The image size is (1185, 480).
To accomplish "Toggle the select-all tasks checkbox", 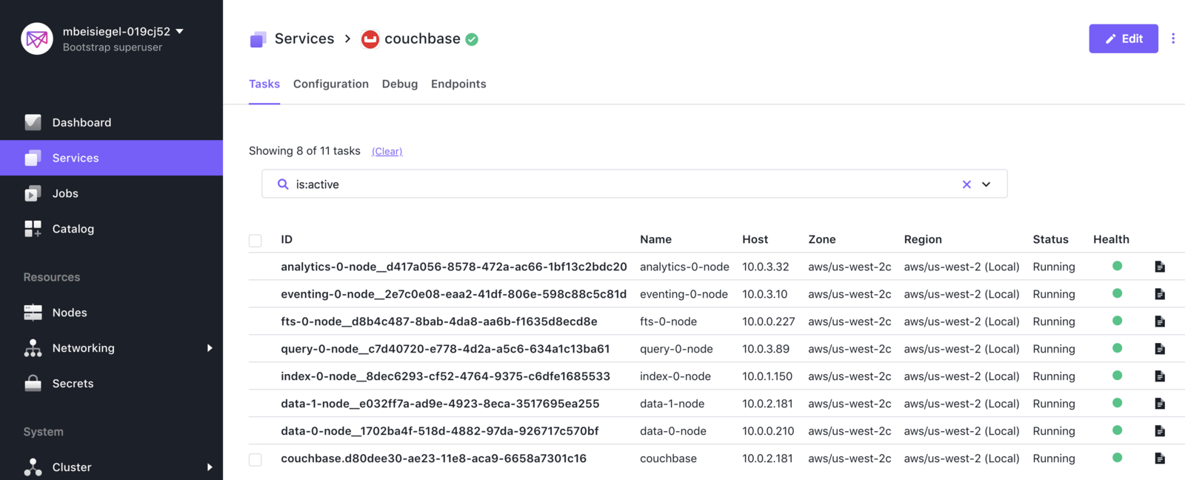I will (x=256, y=241).
